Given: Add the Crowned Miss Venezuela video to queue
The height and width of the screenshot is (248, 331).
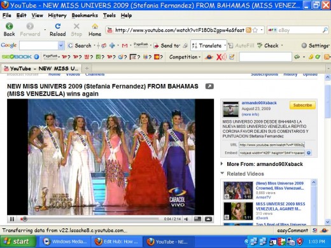Looking at the screenshot, I should 227,196.
